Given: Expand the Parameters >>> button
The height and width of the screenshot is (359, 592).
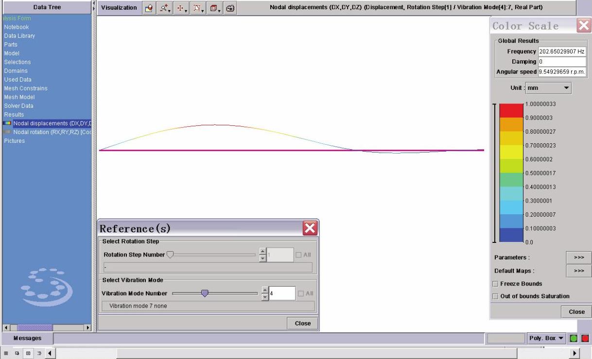Looking at the screenshot, I should tap(578, 257).
